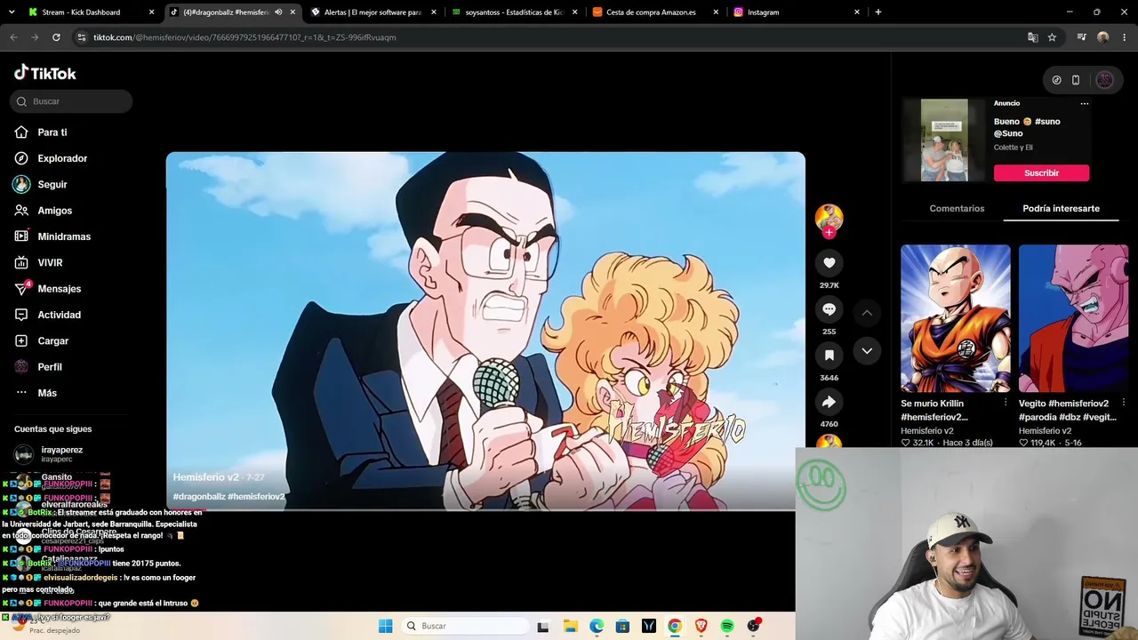The image size is (1138, 640).
Task: Follow the creator via the red plus badge
Action: 829,233
